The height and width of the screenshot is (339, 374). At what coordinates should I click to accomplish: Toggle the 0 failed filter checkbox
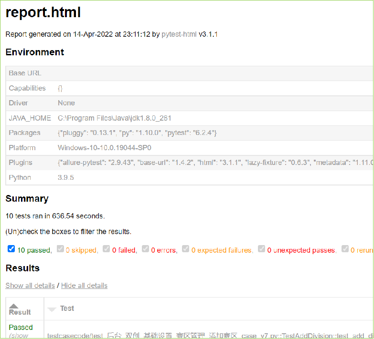106,249
